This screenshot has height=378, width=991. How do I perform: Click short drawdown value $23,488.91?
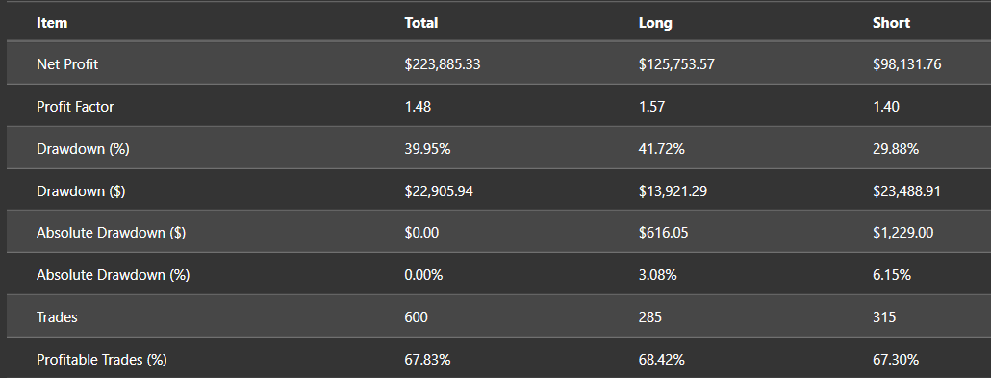click(x=906, y=190)
